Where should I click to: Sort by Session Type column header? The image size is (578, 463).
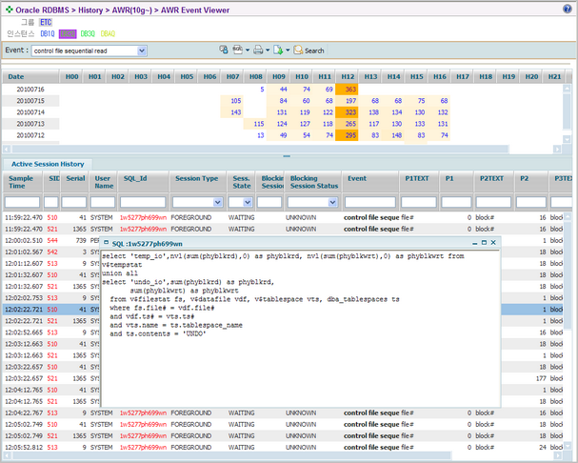pyautogui.click(x=197, y=182)
